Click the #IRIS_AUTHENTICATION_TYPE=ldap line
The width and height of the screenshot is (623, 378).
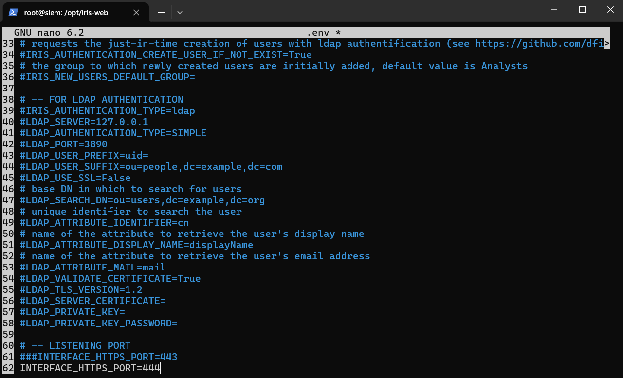[x=107, y=111]
